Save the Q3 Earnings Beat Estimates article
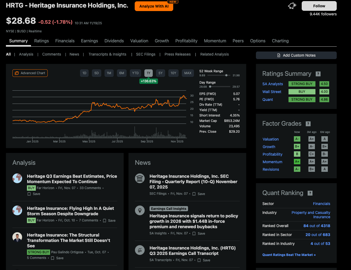 tap(34, 194)
